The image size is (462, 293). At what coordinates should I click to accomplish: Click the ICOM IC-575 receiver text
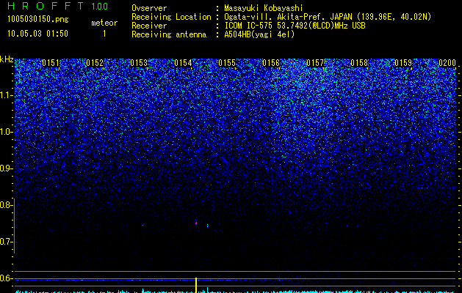click(x=295, y=26)
